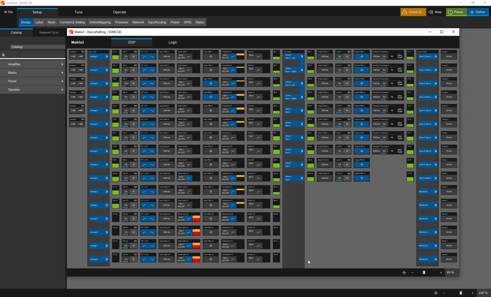Click the Catalog search field

(x=33, y=54)
